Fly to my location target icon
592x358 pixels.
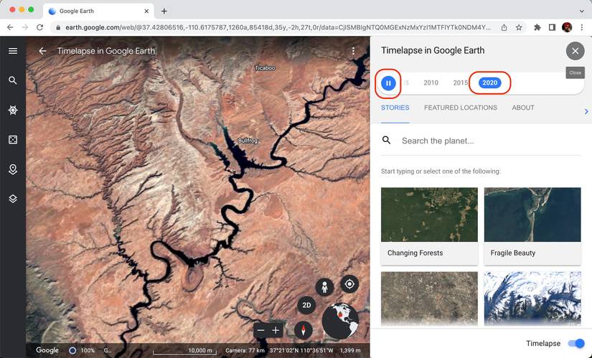349,284
